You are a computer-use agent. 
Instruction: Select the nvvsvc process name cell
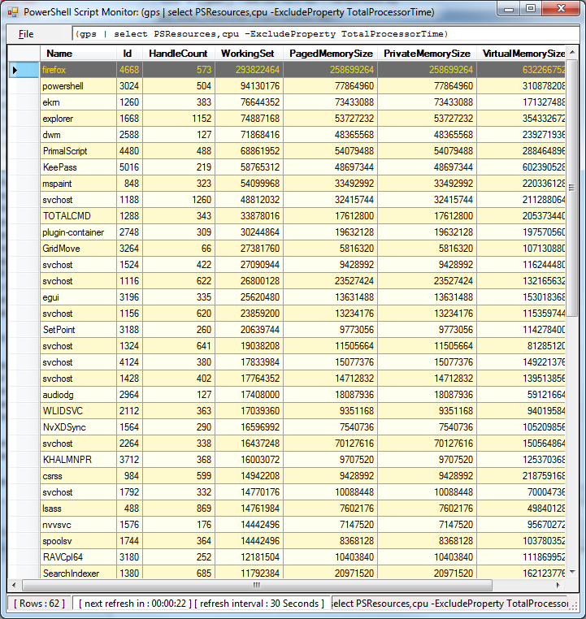[x=78, y=525]
